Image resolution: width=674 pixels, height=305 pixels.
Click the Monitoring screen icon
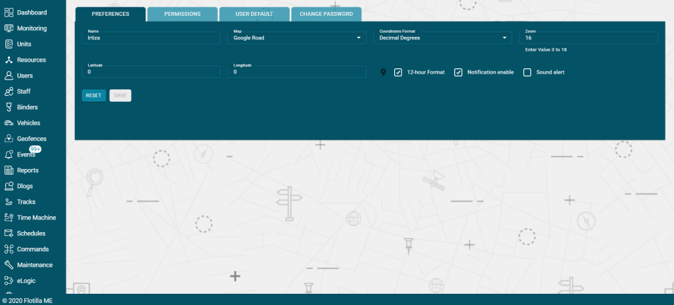coord(9,28)
